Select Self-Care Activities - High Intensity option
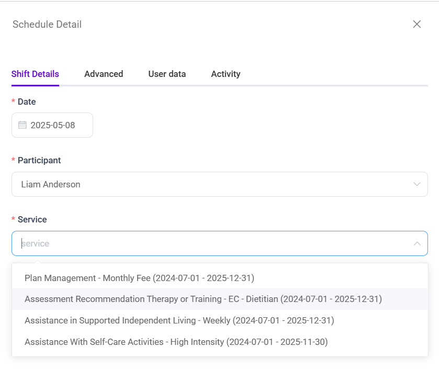 (x=176, y=342)
